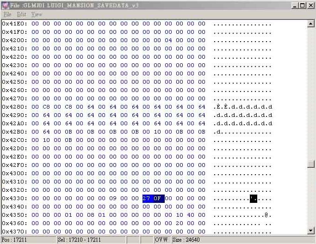Minimize the hex editor window
The height and width of the screenshot is (244, 316).
coord(295,6)
